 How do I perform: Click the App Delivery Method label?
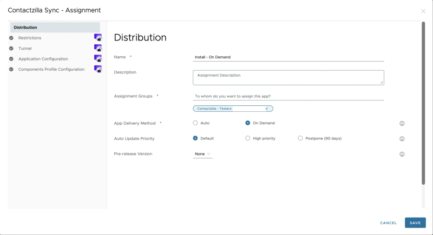pos(135,123)
